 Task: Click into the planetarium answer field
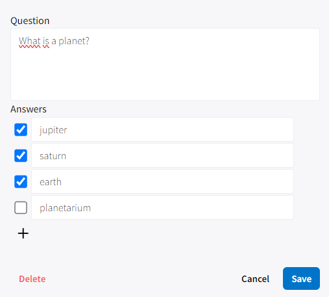(x=162, y=207)
